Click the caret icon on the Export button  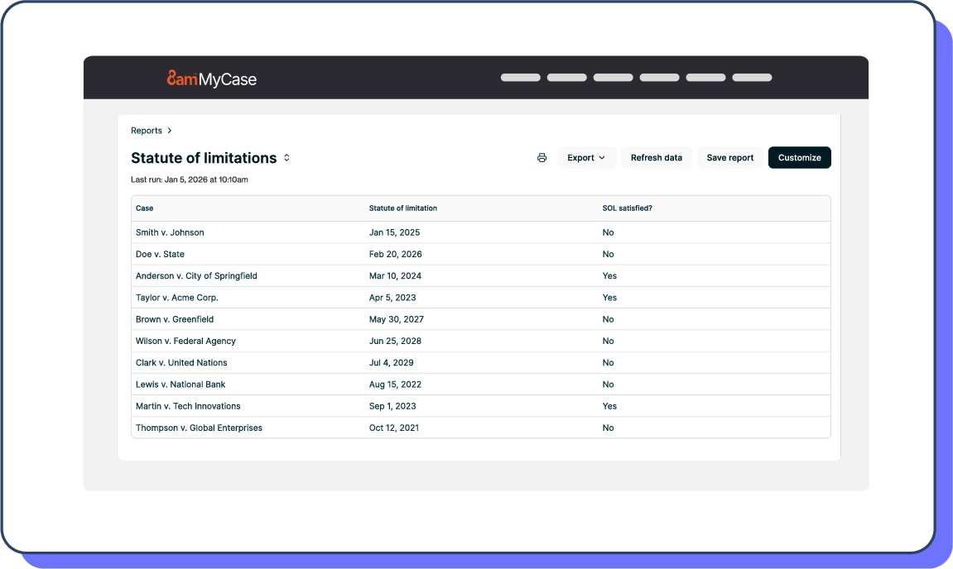(x=603, y=157)
